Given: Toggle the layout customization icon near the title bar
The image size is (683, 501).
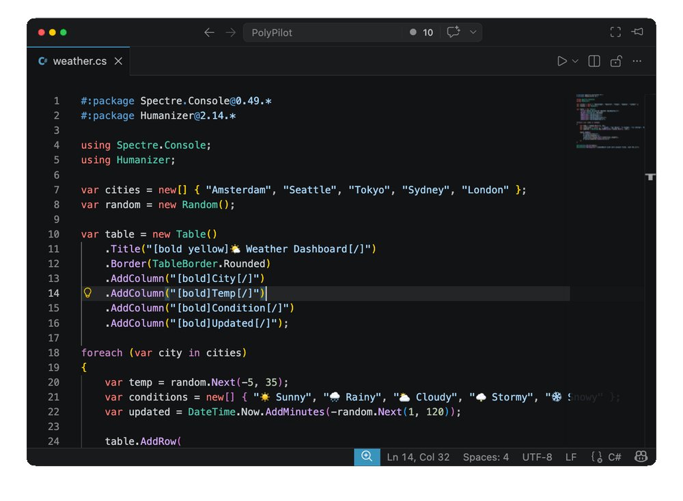Looking at the screenshot, I should click(x=615, y=31).
